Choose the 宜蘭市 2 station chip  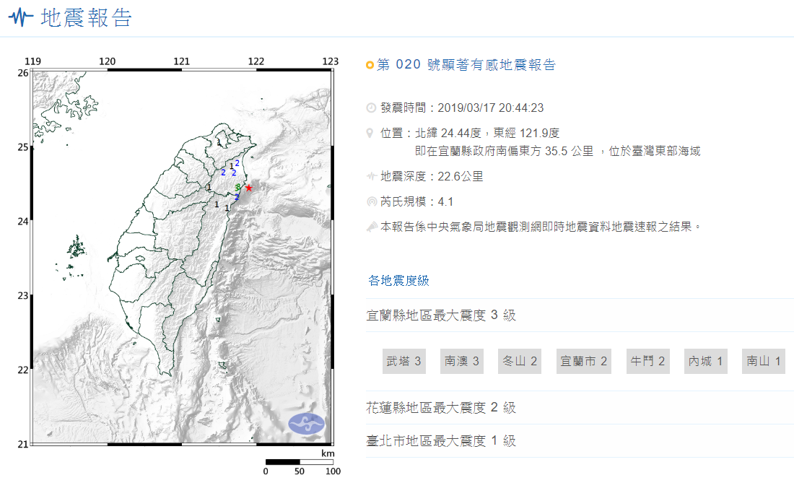[584, 361]
